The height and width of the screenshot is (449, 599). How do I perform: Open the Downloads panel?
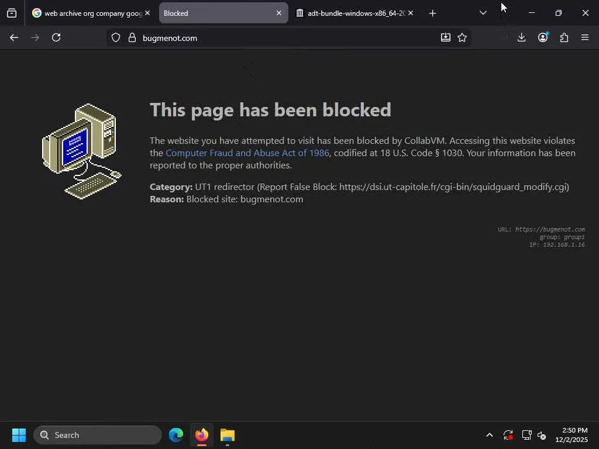click(521, 37)
